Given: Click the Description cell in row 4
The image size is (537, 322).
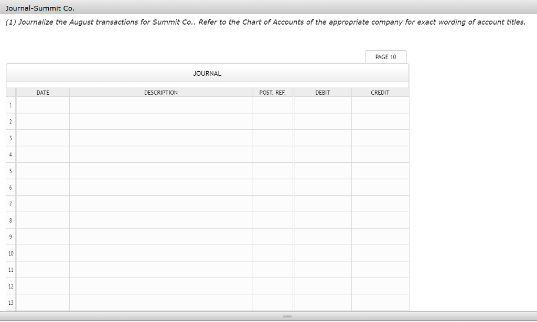Looking at the screenshot, I should (x=161, y=154).
